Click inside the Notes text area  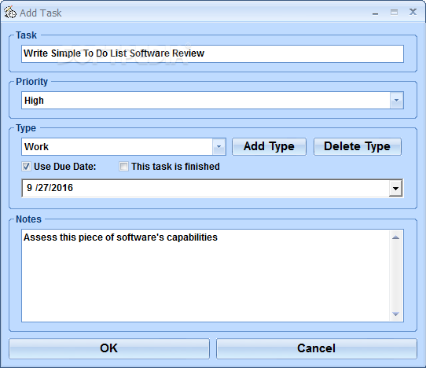(x=206, y=275)
